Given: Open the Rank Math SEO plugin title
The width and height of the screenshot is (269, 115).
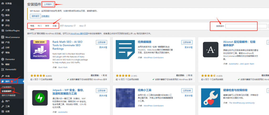Looking at the screenshot, I should click(x=68, y=45).
